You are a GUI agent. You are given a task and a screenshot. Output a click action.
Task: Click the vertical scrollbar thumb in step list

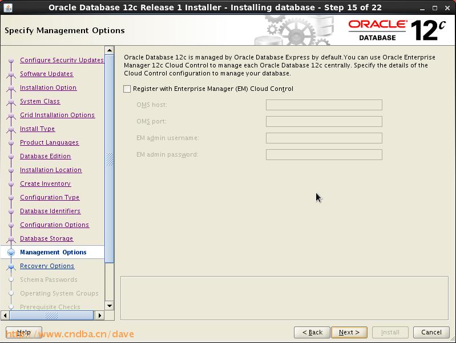click(110, 159)
